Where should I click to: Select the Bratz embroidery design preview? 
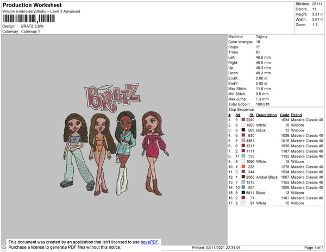click(114, 140)
